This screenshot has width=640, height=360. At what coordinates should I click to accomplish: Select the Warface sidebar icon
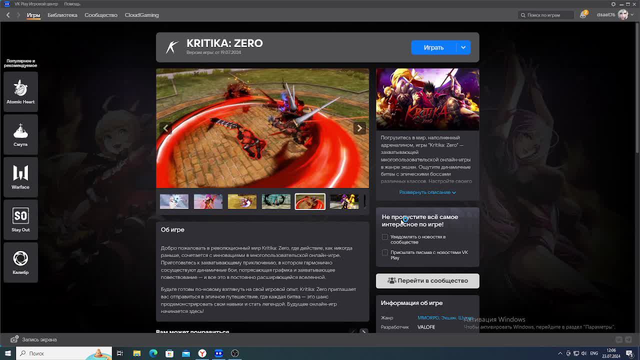(20, 176)
